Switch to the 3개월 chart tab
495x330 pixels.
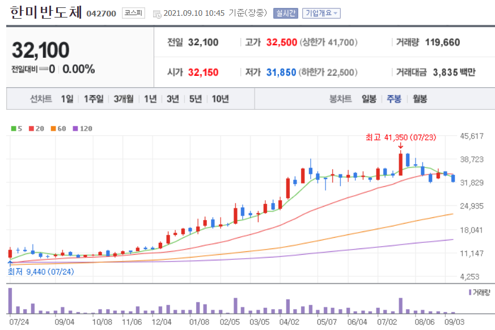click(x=125, y=98)
